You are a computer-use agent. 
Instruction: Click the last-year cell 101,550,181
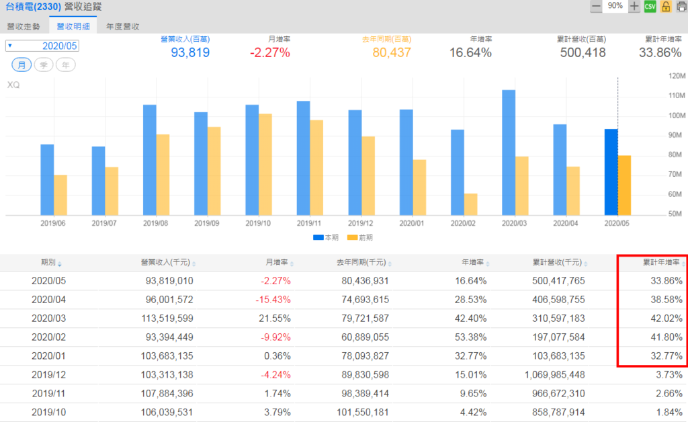363,413
